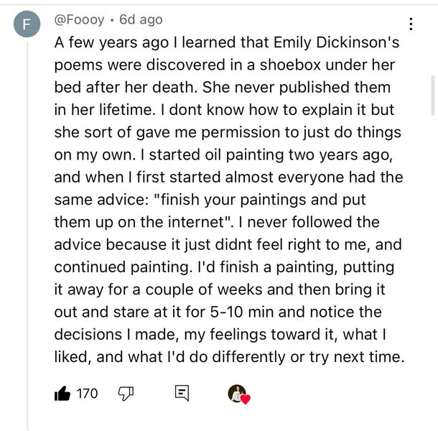Click the vertical scrollbar on the right

(x=432, y=93)
